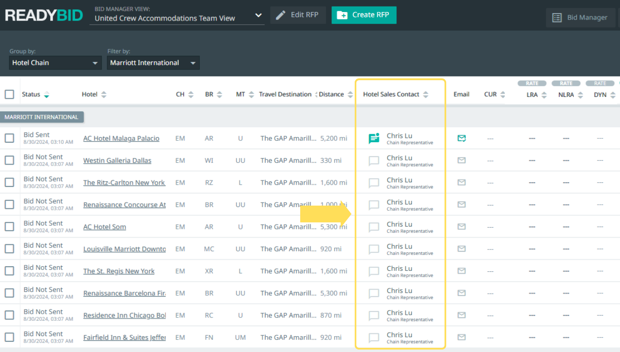
Task: Open message icon in St. Regis New York row
Action: [374, 271]
